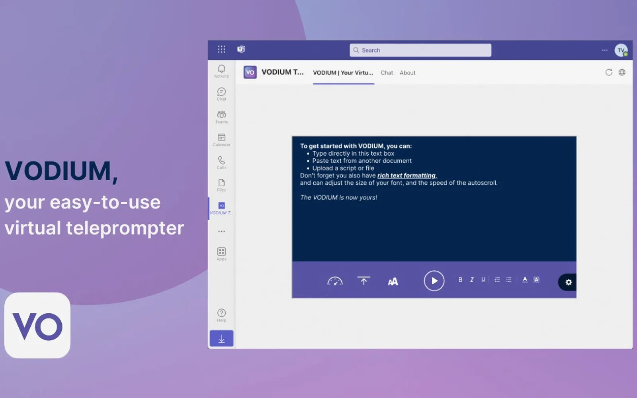
Task: Open the VODIUM settings gear
Action: coord(569,282)
